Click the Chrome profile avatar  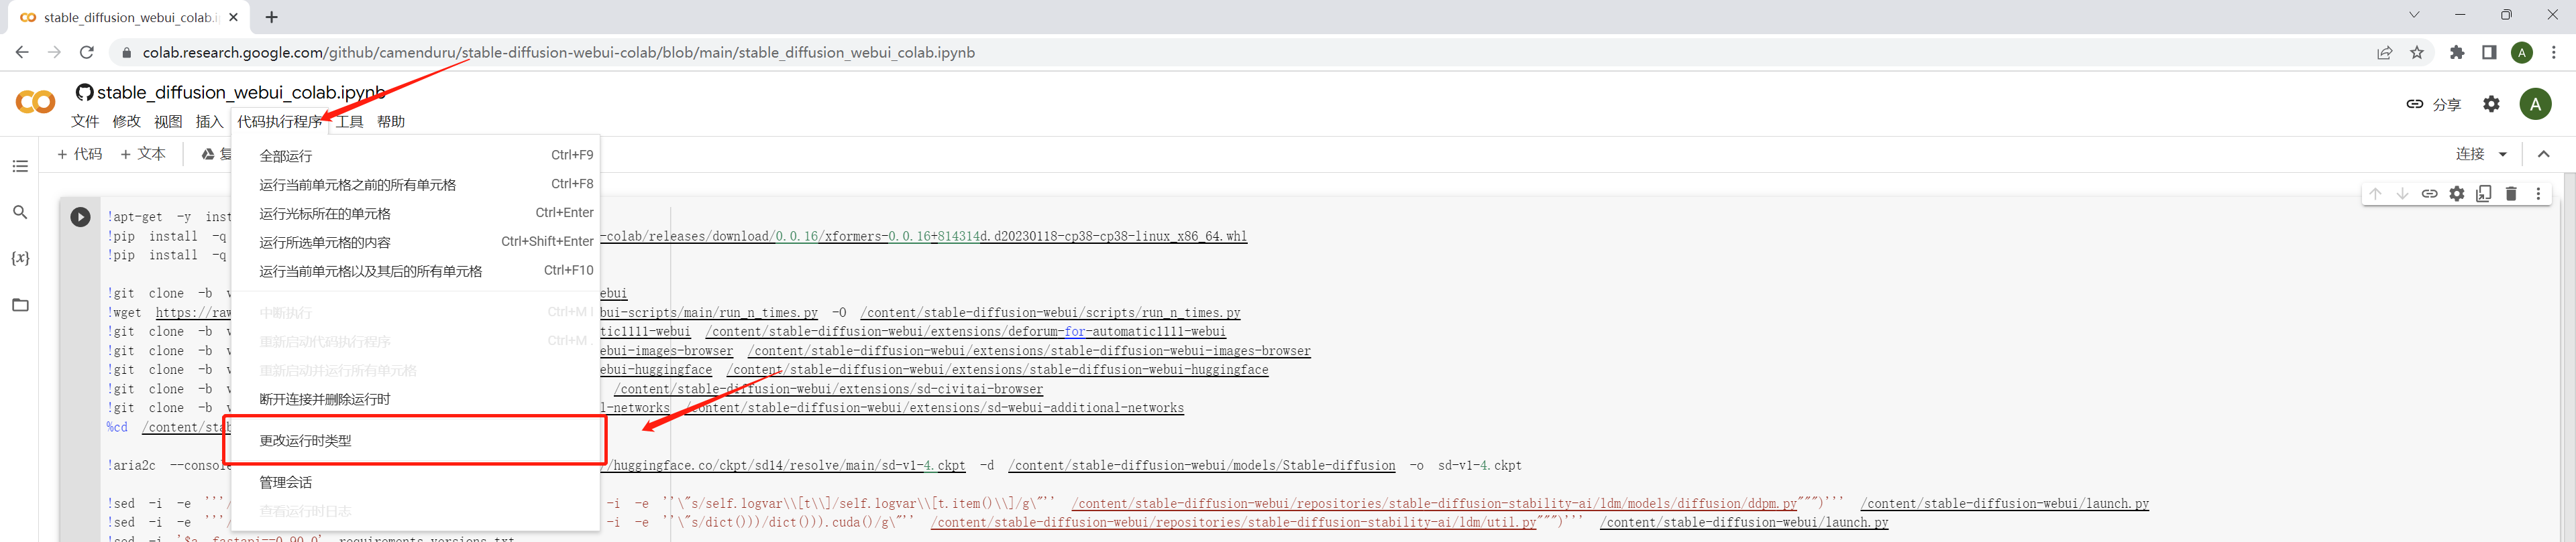pos(2522,52)
